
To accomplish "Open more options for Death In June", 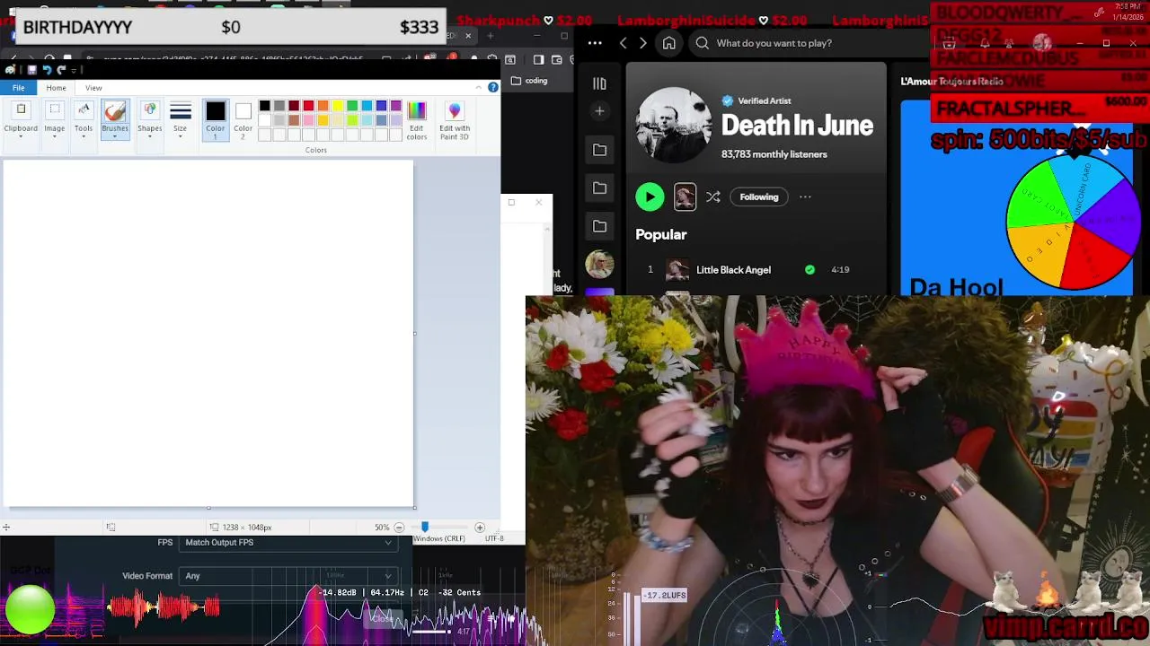I will [x=805, y=196].
